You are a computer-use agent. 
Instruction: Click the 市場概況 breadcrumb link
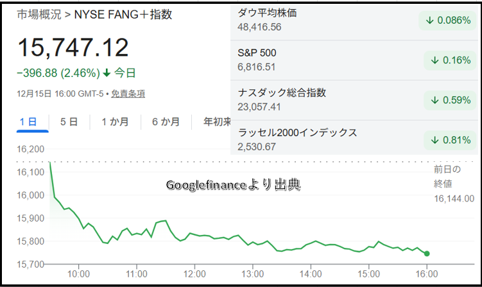[38, 14]
